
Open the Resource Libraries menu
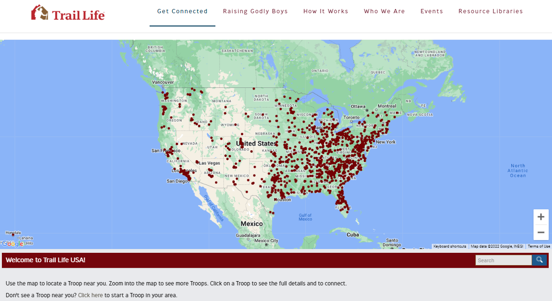tap(490, 11)
